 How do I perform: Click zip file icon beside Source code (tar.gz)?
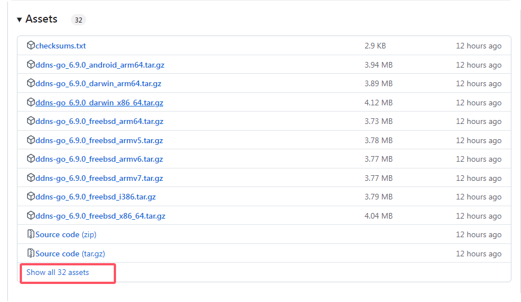pos(30,253)
